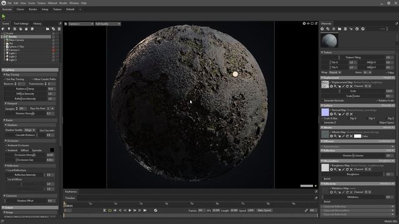Click the delete material trash icon
This screenshot has width=399, height=224.
tap(345, 29)
